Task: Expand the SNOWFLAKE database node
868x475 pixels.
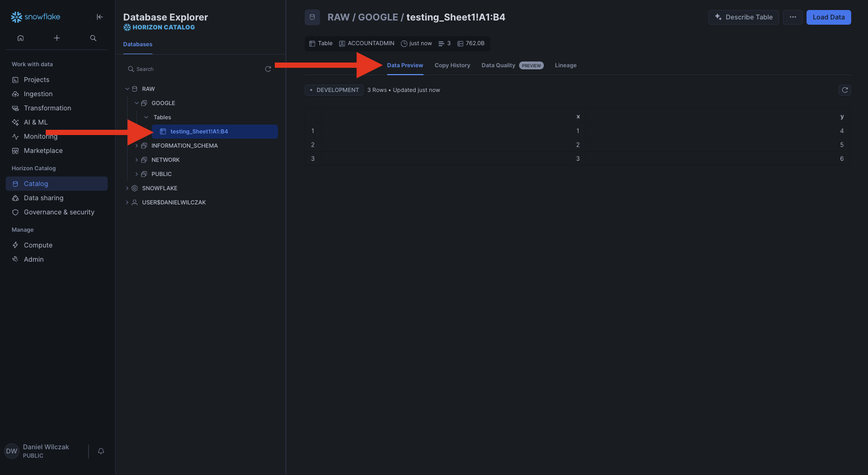Action: [x=127, y=188]
